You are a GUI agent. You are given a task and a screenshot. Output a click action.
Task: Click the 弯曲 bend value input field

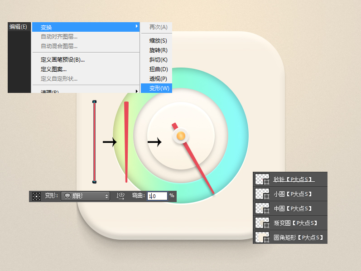(157, 196)
